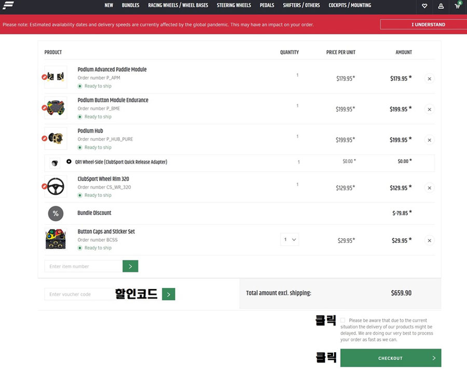Open the NEW menu
The width and height of the screenshot is (467, 378).
109,5
